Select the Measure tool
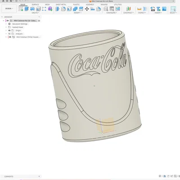 coord(139,9)
